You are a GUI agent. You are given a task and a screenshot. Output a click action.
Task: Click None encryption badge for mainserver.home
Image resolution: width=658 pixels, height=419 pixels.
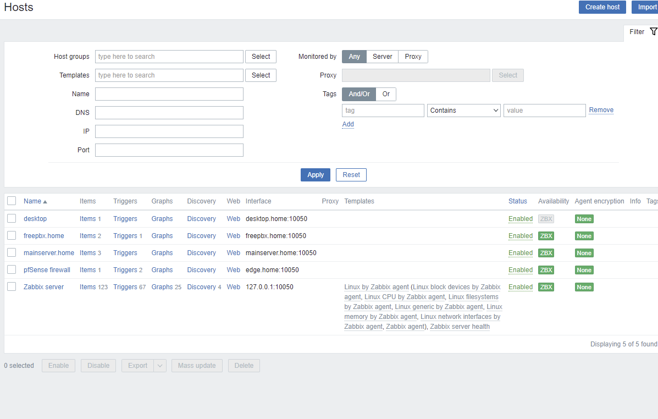click(584, 253)
